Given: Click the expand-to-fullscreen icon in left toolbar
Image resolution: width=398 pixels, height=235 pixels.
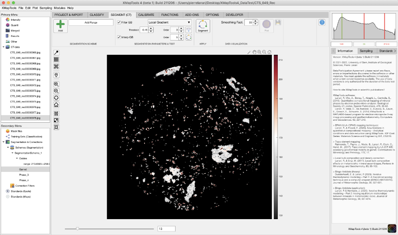Looking at the screenshot, I should 56,120.
